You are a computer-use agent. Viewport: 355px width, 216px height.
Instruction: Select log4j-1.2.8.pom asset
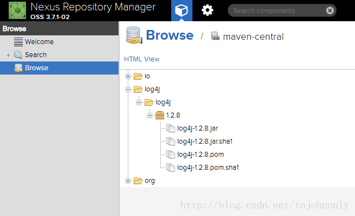(201, 155)
